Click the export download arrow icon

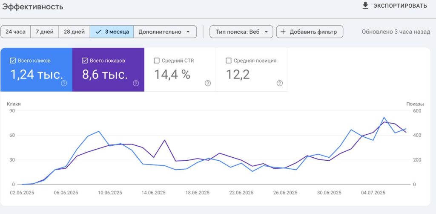365,6
